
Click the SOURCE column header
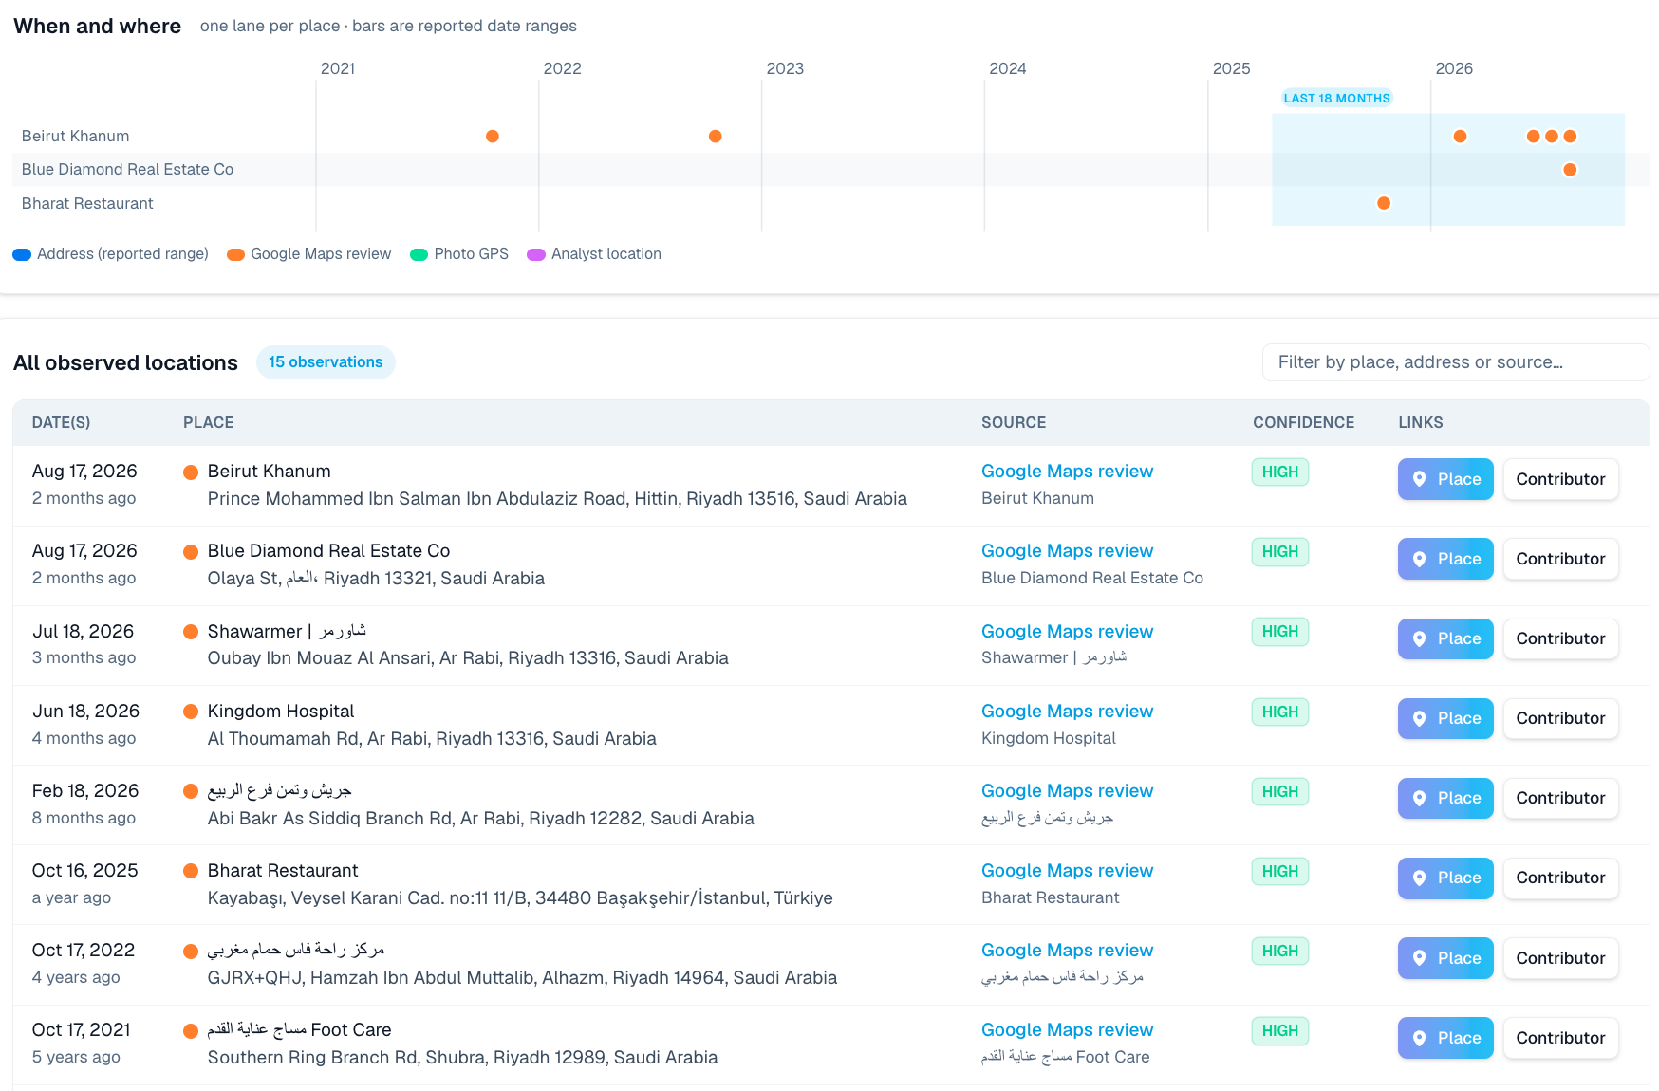point(1014,423)
